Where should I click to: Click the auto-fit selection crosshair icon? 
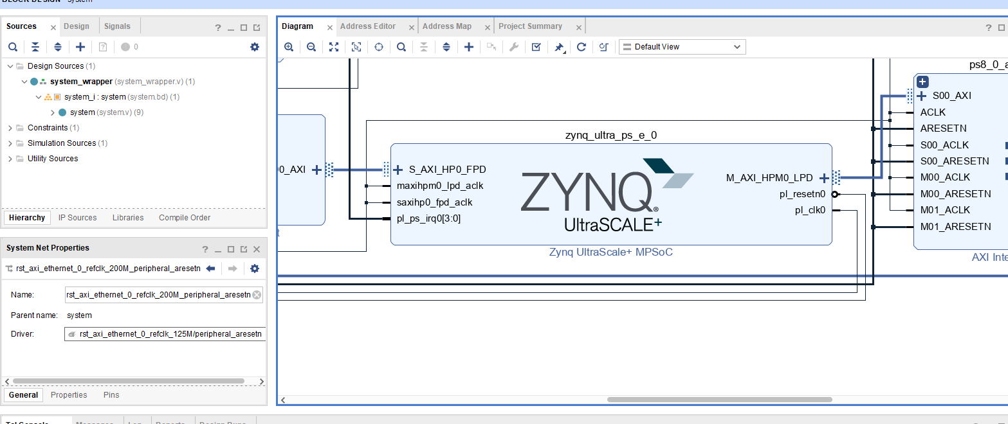379,47
